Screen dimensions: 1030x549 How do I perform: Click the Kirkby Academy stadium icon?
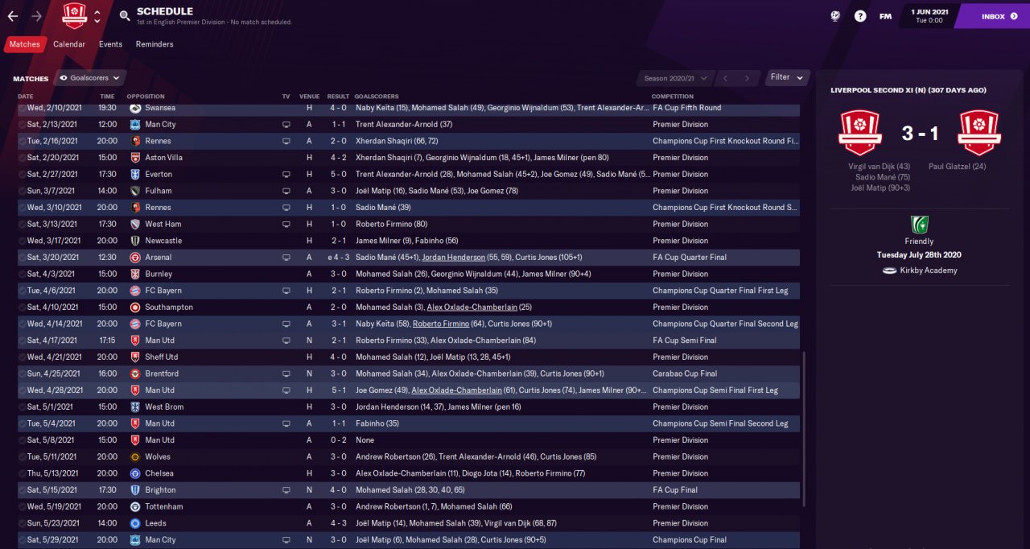(x=889, y=270)
